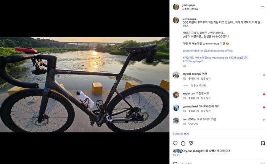The width and height of the screenshot is (267, 164).
Task: Share the post with the paper plane icon
Action: [191, 143]
